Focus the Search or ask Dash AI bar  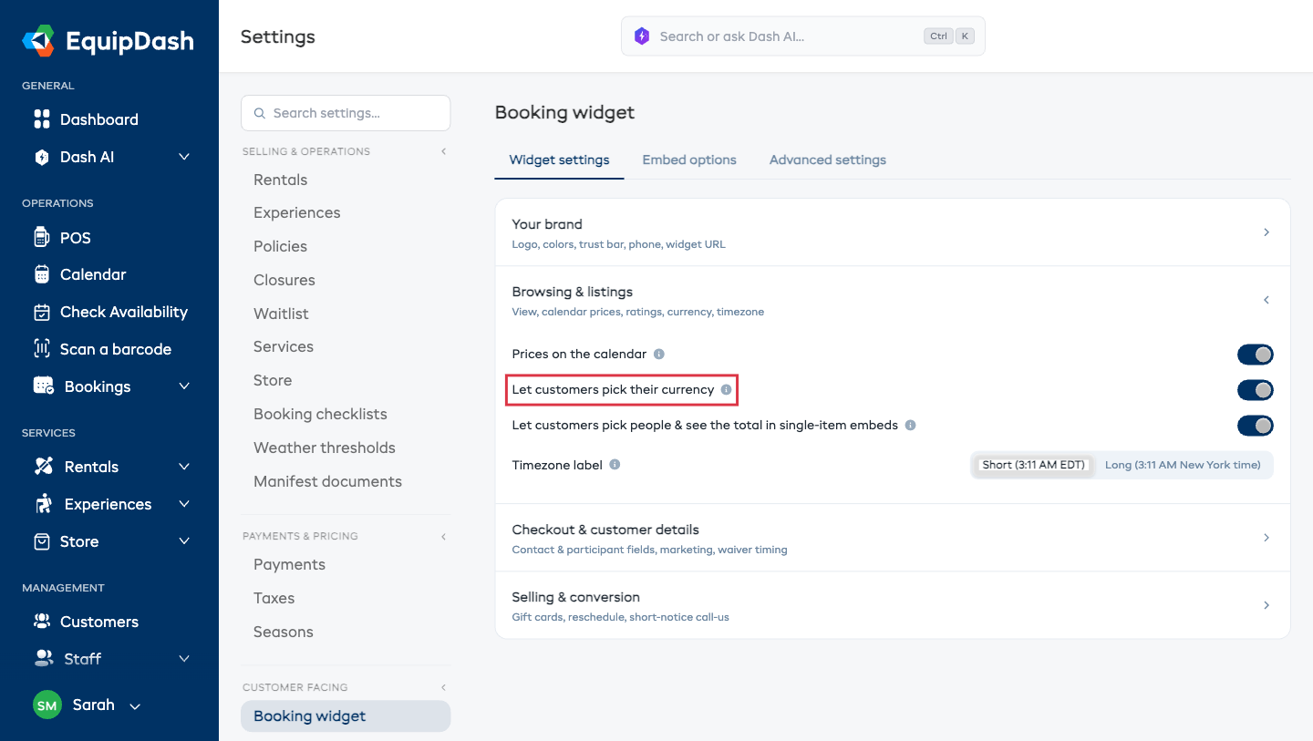803,36
